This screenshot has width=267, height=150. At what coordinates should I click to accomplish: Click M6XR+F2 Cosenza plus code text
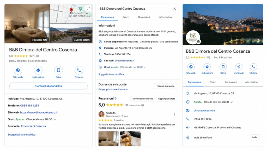point(217,128)
